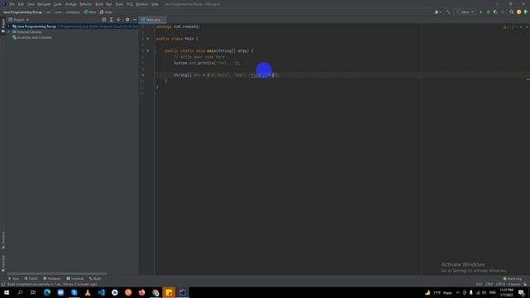Open Firefox from taskbar

(142, 292)
